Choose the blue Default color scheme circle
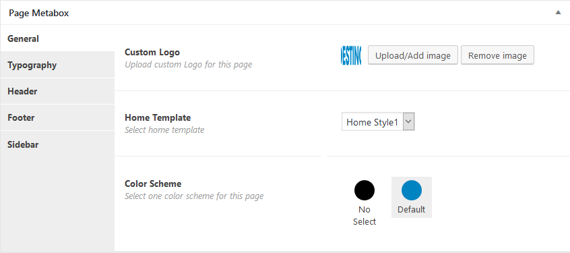 tap(412, 190)
